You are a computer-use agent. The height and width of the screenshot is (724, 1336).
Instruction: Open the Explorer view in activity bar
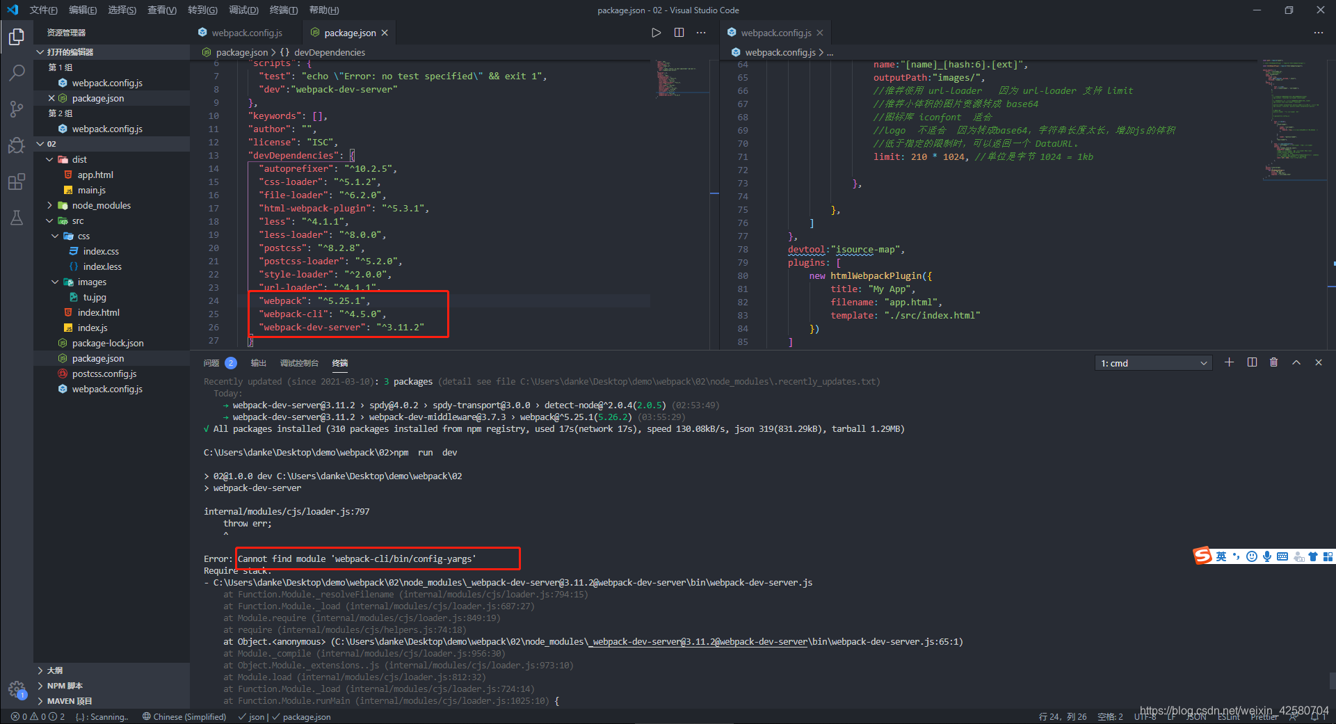click(x=17, y=36)
